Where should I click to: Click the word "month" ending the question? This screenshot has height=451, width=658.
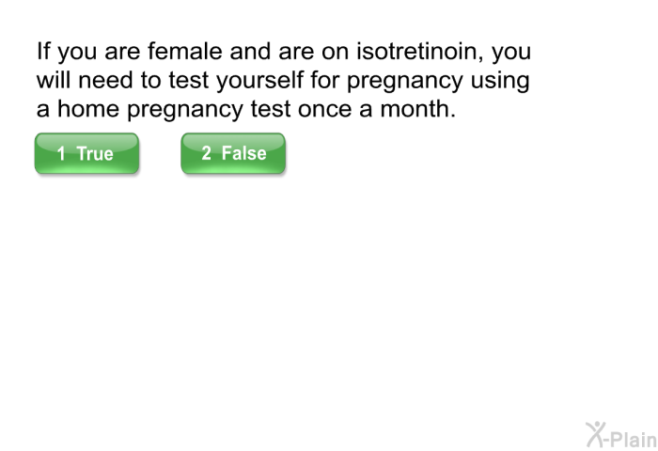click(417, 109)
